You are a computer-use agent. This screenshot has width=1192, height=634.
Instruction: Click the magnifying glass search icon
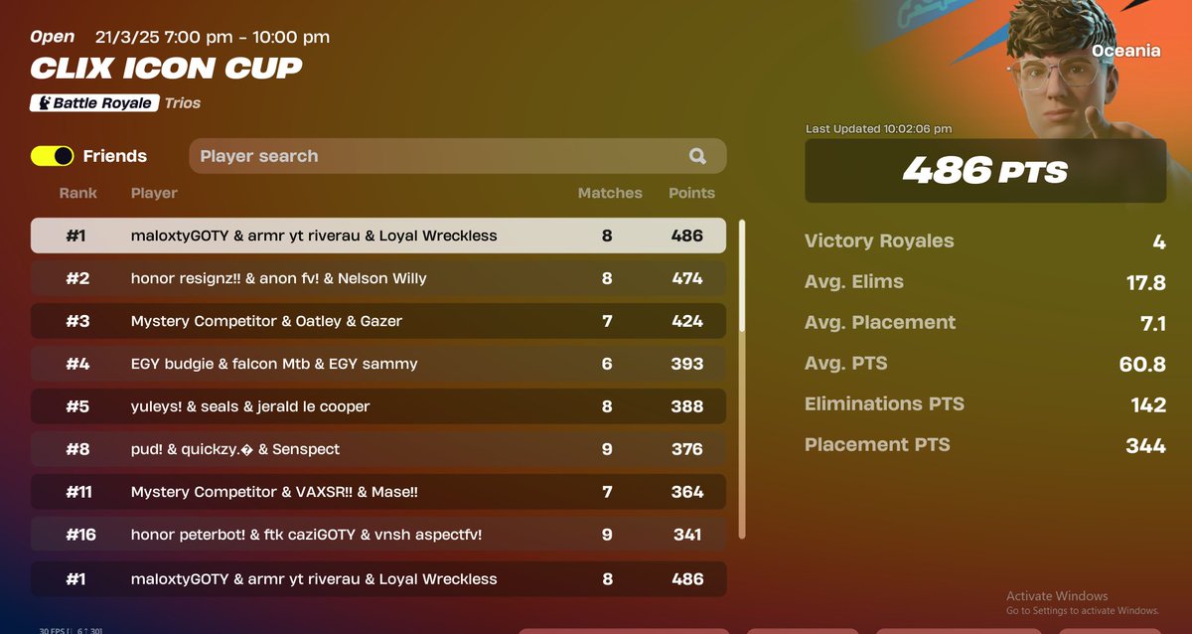(697, 156)
